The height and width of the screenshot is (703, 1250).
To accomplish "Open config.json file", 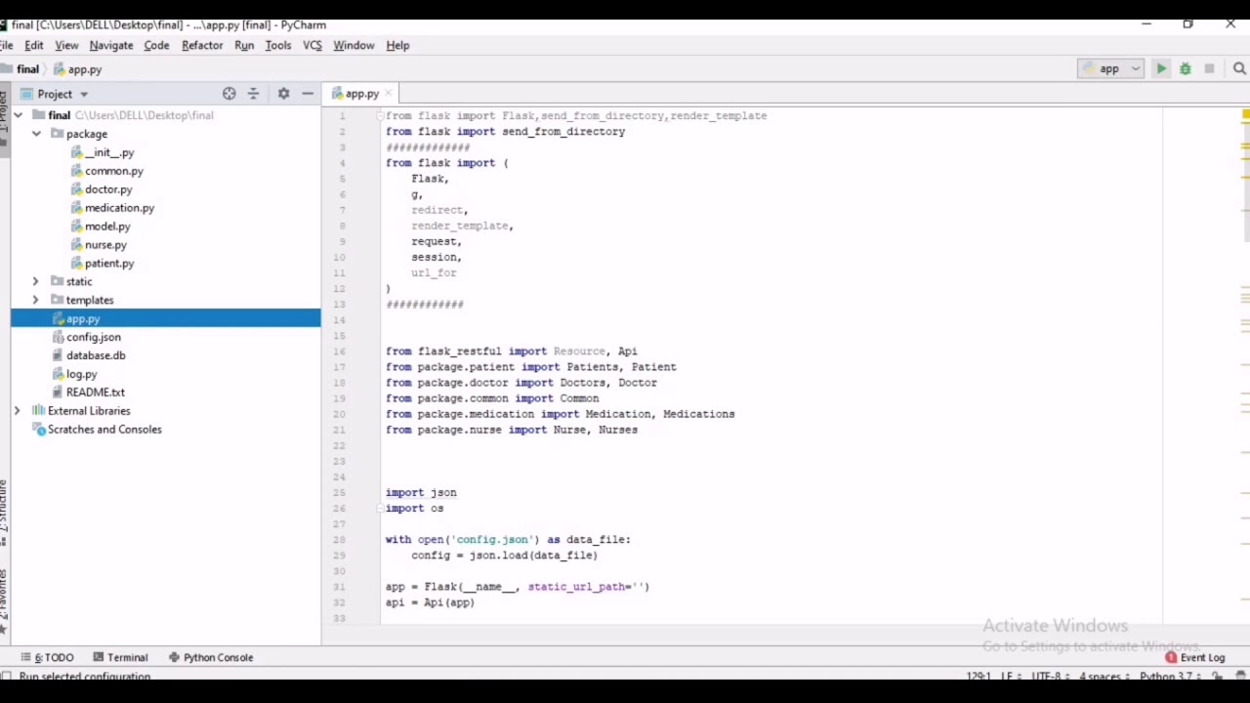I will [x=86, y=337].
